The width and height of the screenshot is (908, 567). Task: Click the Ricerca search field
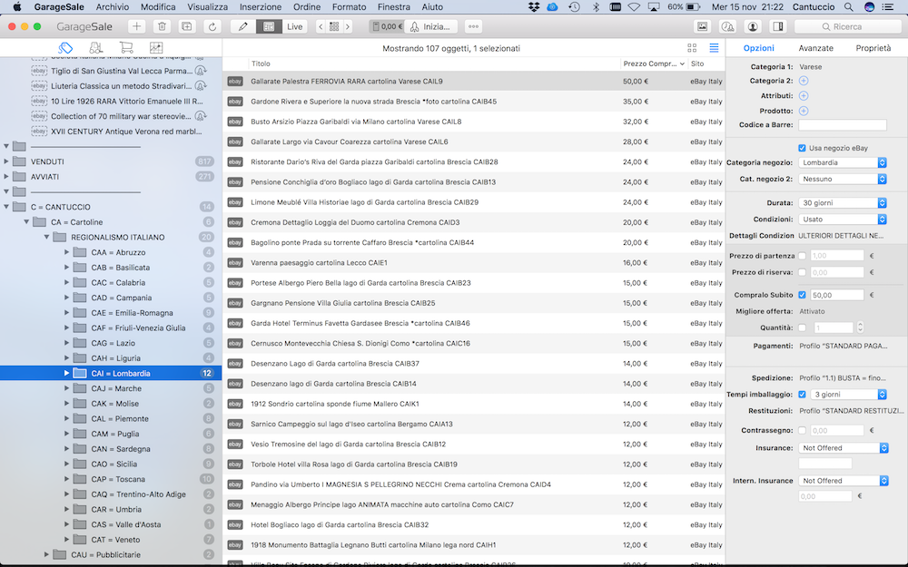pyautogui.click(x=848, y=26)
